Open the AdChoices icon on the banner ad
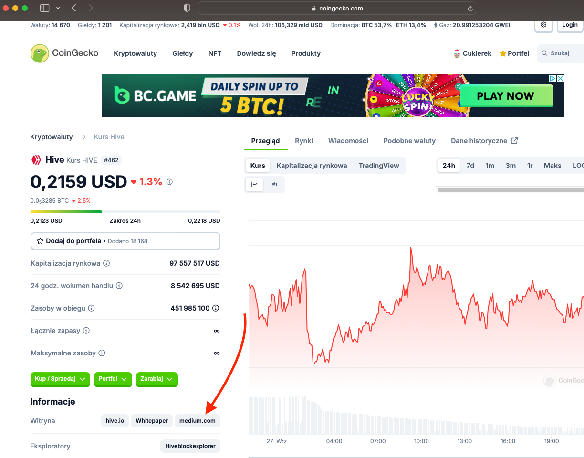Image resolution: width=584 pixels, height=458 pixels. point(553,78)
